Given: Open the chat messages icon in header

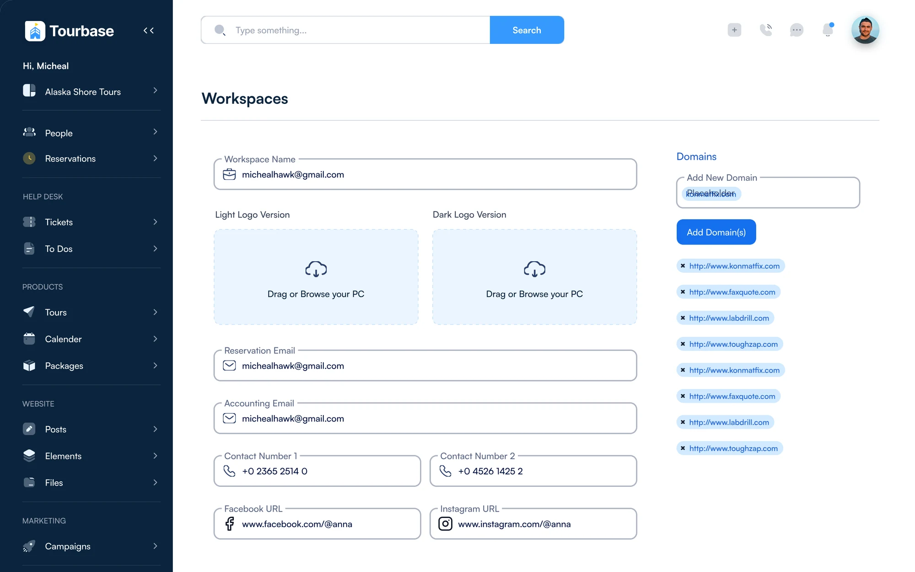Looking at the screenshot, I should tap(797, 30).
